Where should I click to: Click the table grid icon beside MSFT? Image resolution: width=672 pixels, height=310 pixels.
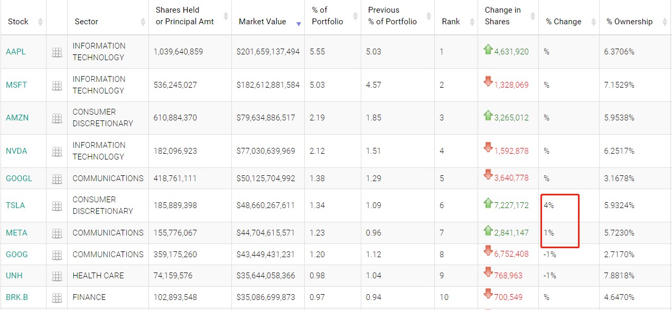coord(57,86)
